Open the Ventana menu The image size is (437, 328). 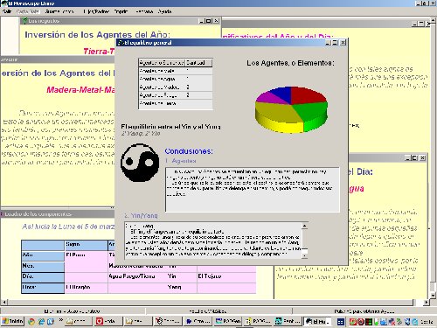click(144, 11)
